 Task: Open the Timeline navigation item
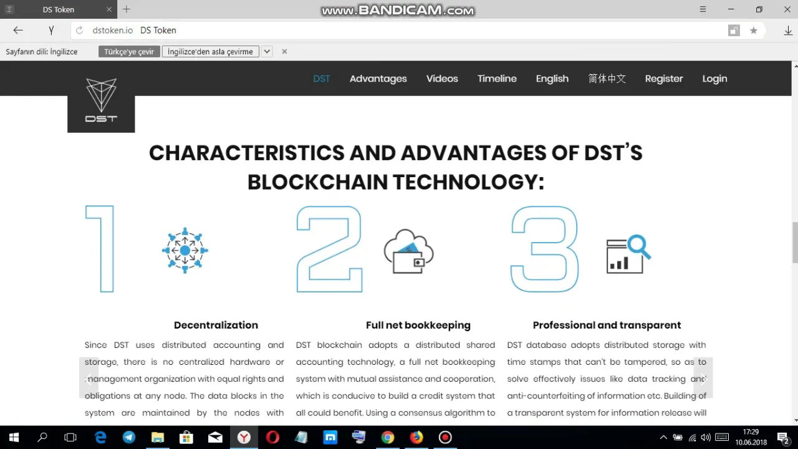[497, 79]
